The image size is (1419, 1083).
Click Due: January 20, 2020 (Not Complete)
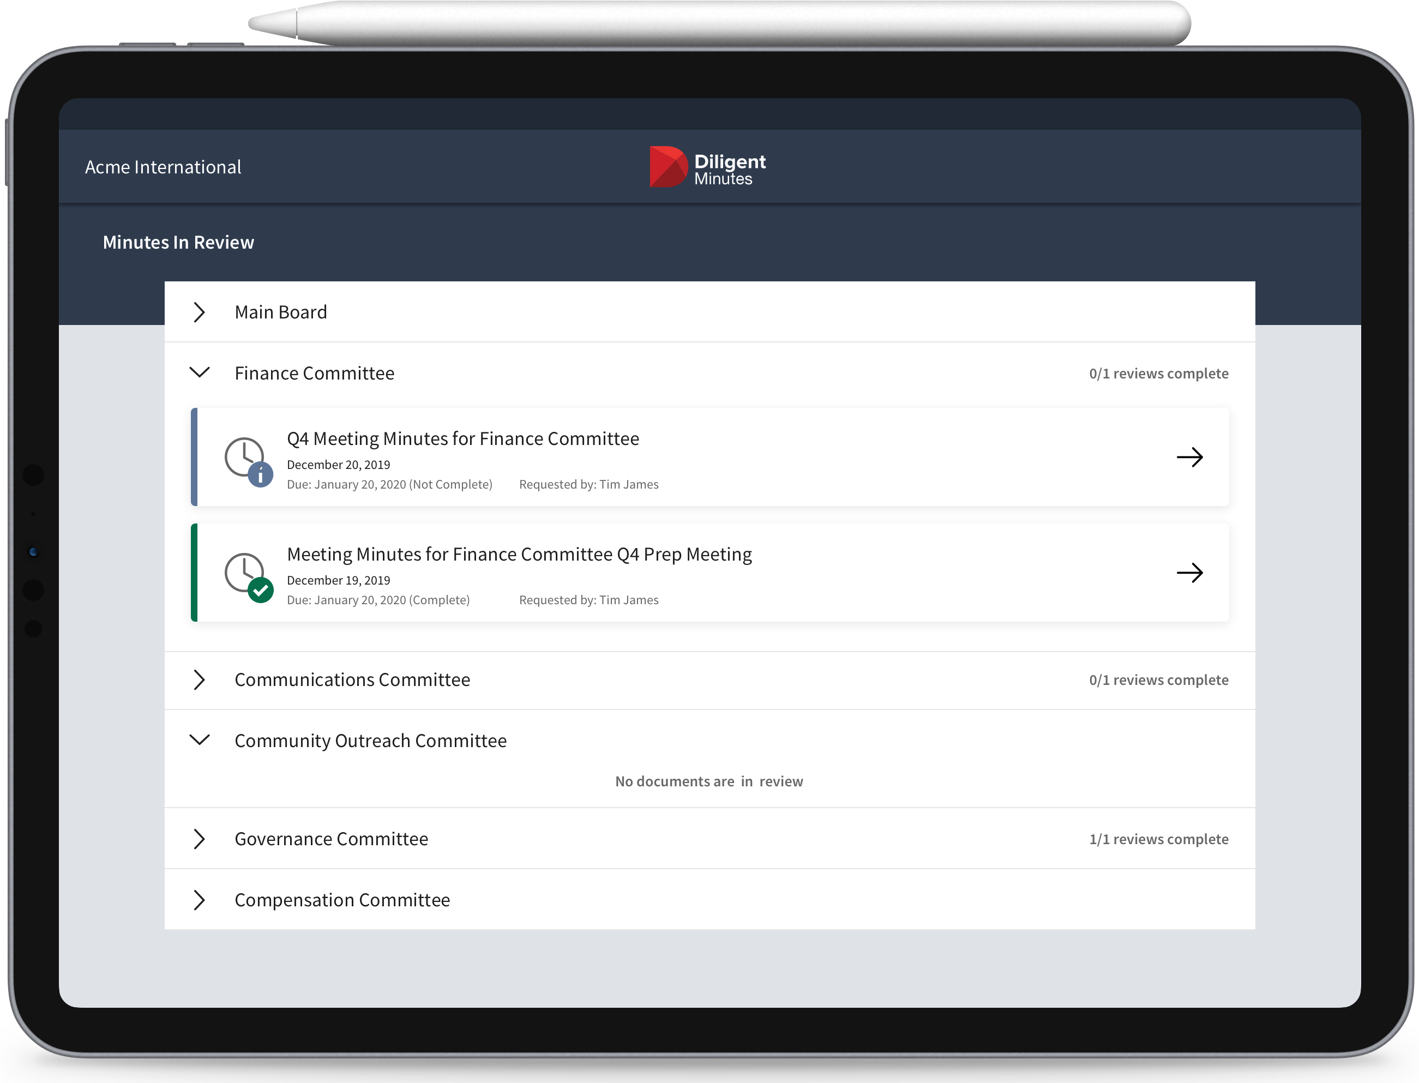coord(389,484)
